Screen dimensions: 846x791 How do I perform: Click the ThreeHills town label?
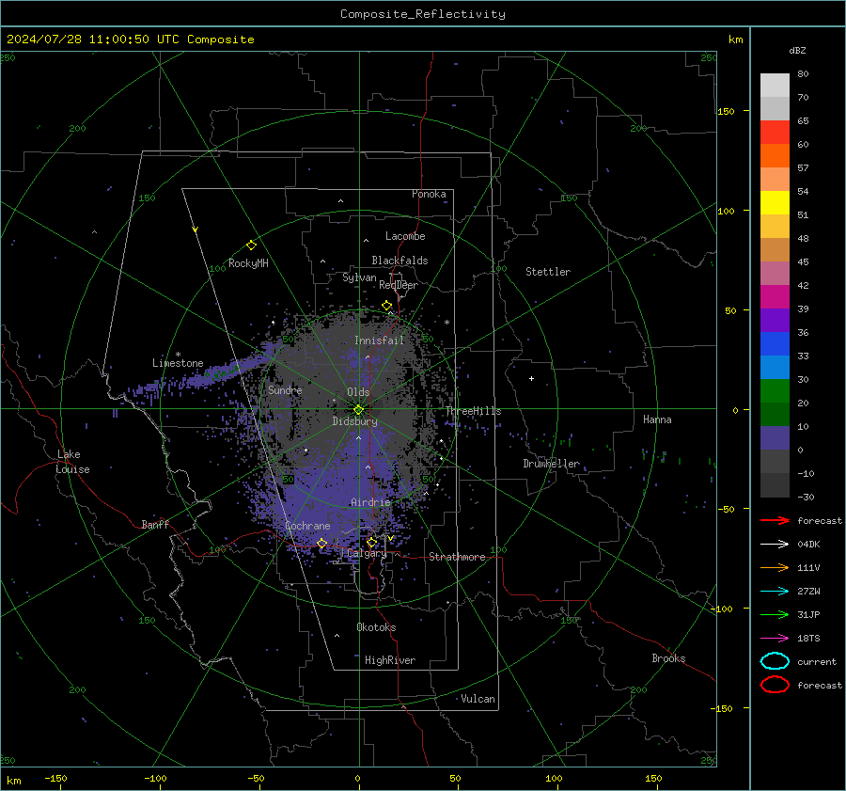(x=473, y=411)
